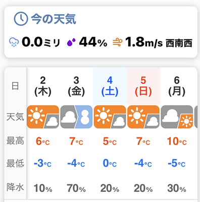The image size is (200, 202).
Task: Tap Saturday's 0°C low temperature
Action: 110,163
